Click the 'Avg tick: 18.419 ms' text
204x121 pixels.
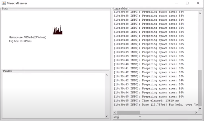(x=20, y=41)
